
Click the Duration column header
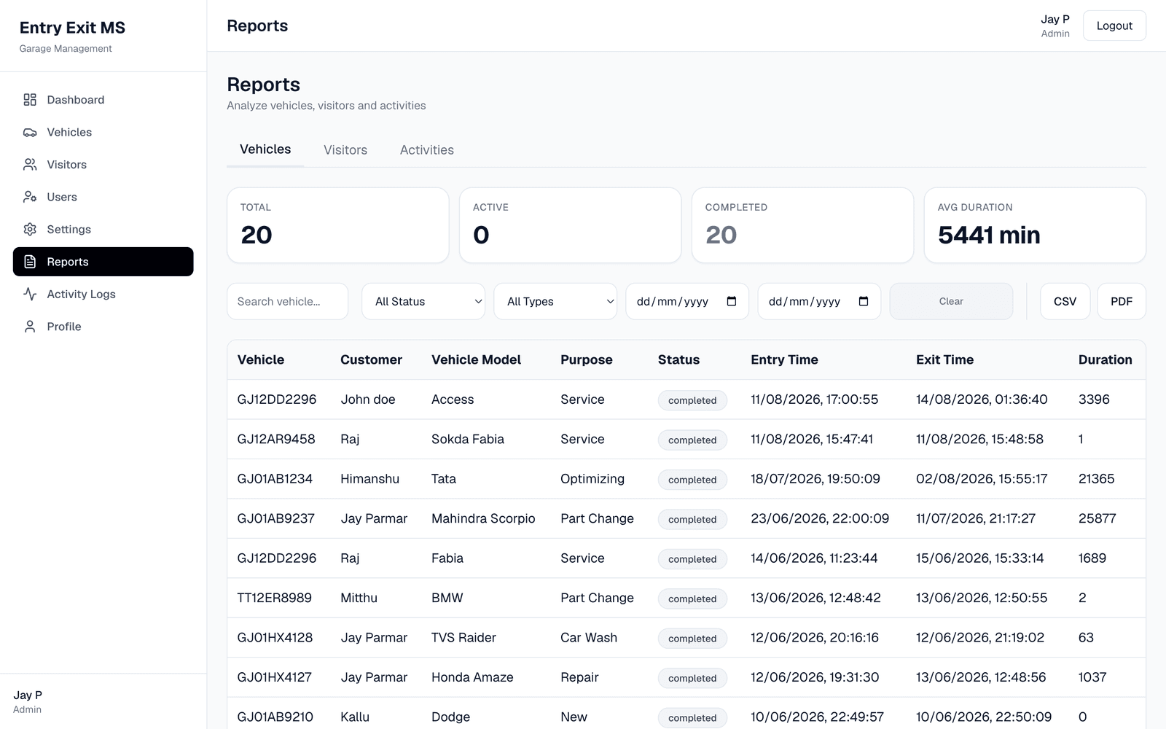1106,359
